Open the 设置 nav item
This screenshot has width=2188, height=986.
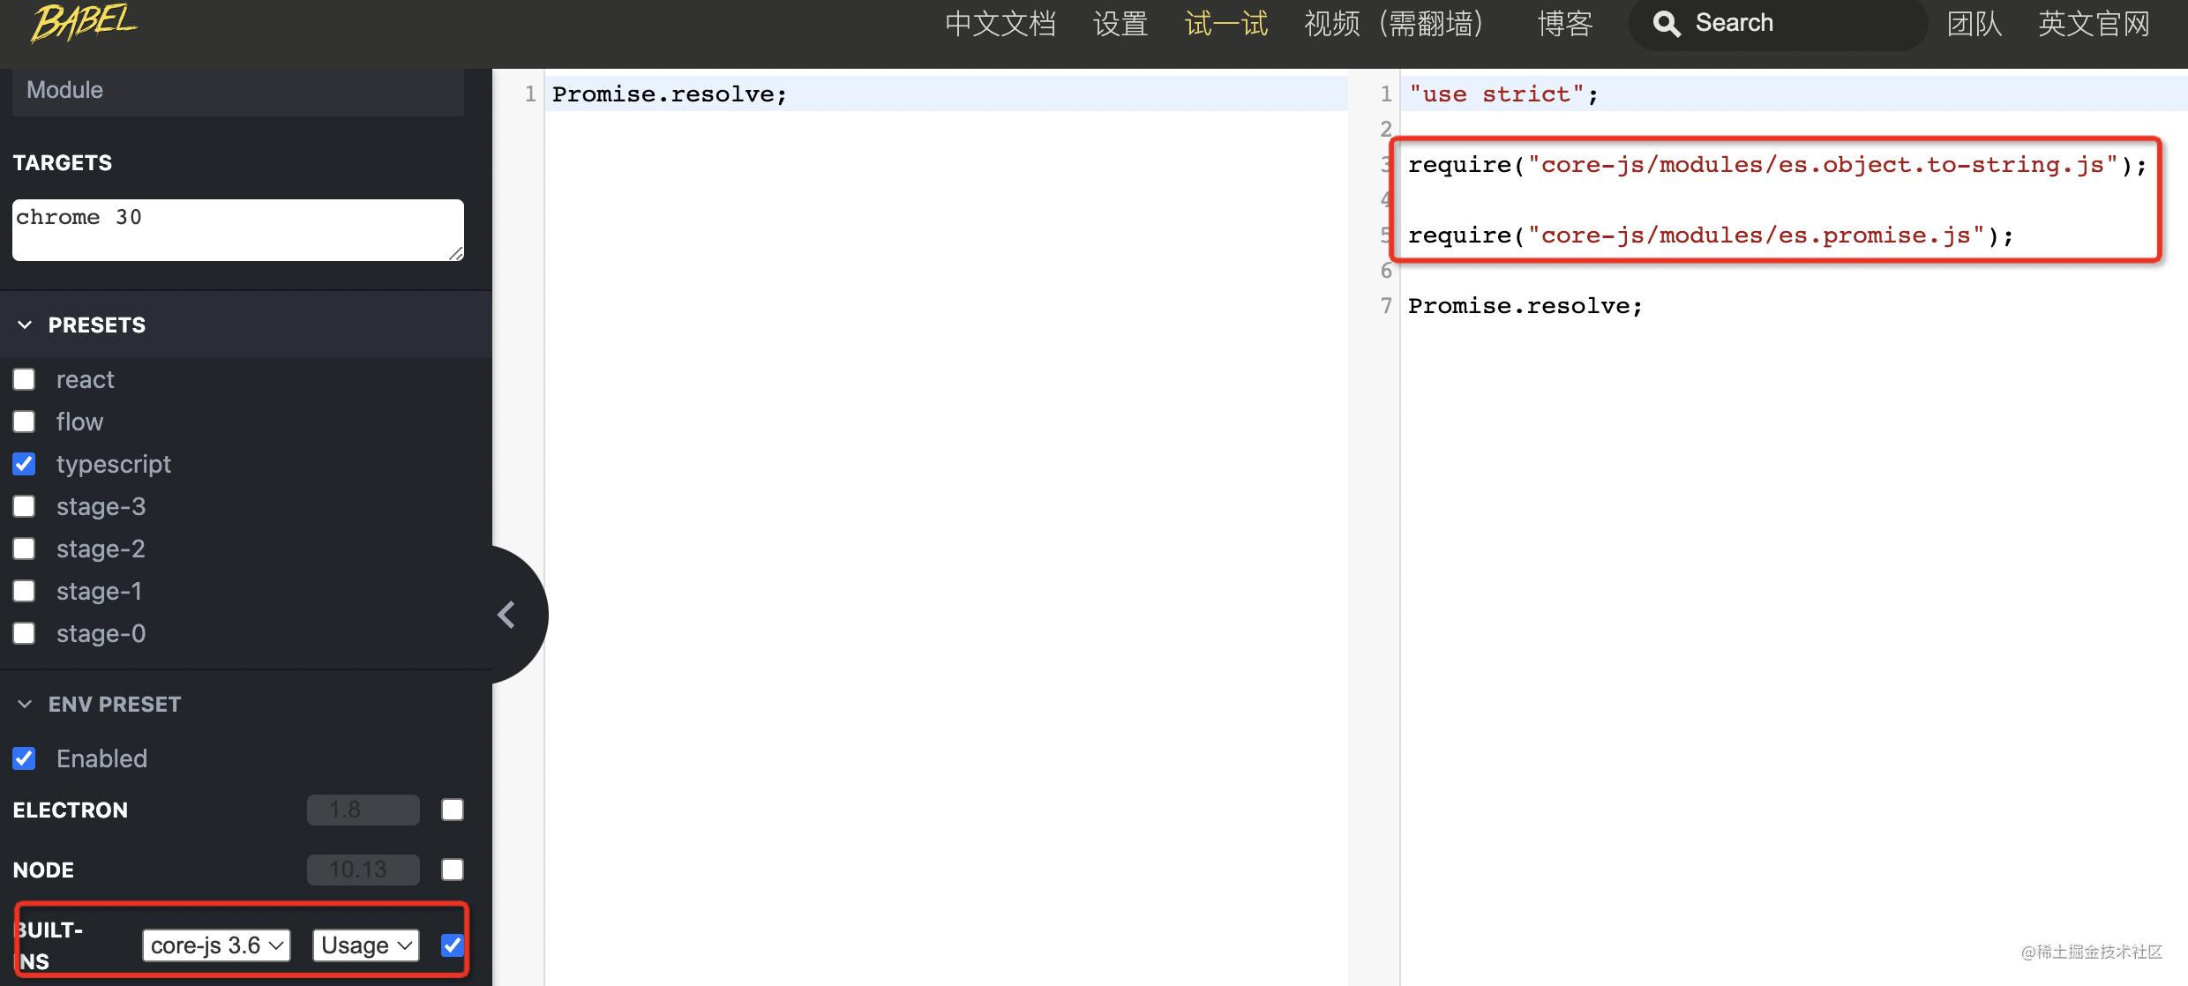click(x=1120, y=24)
